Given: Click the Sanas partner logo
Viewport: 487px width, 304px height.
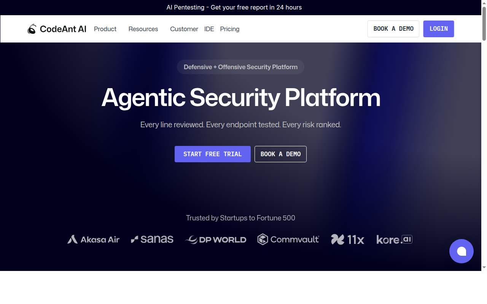Looking at the screenshot, I should [x=152, y=239].
